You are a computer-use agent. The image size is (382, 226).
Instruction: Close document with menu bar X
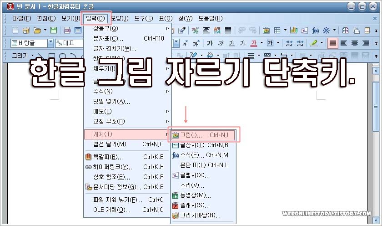coord(375,19)
